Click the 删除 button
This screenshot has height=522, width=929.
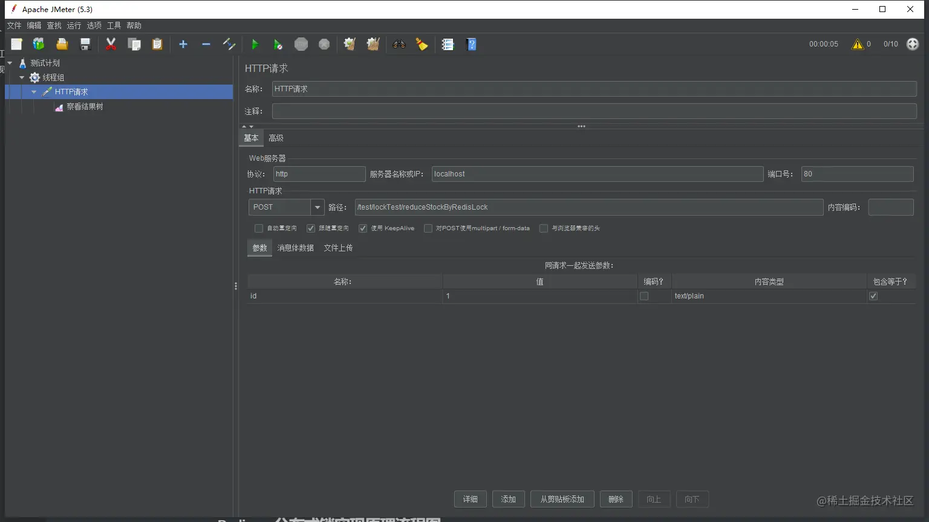click(616, 499)
